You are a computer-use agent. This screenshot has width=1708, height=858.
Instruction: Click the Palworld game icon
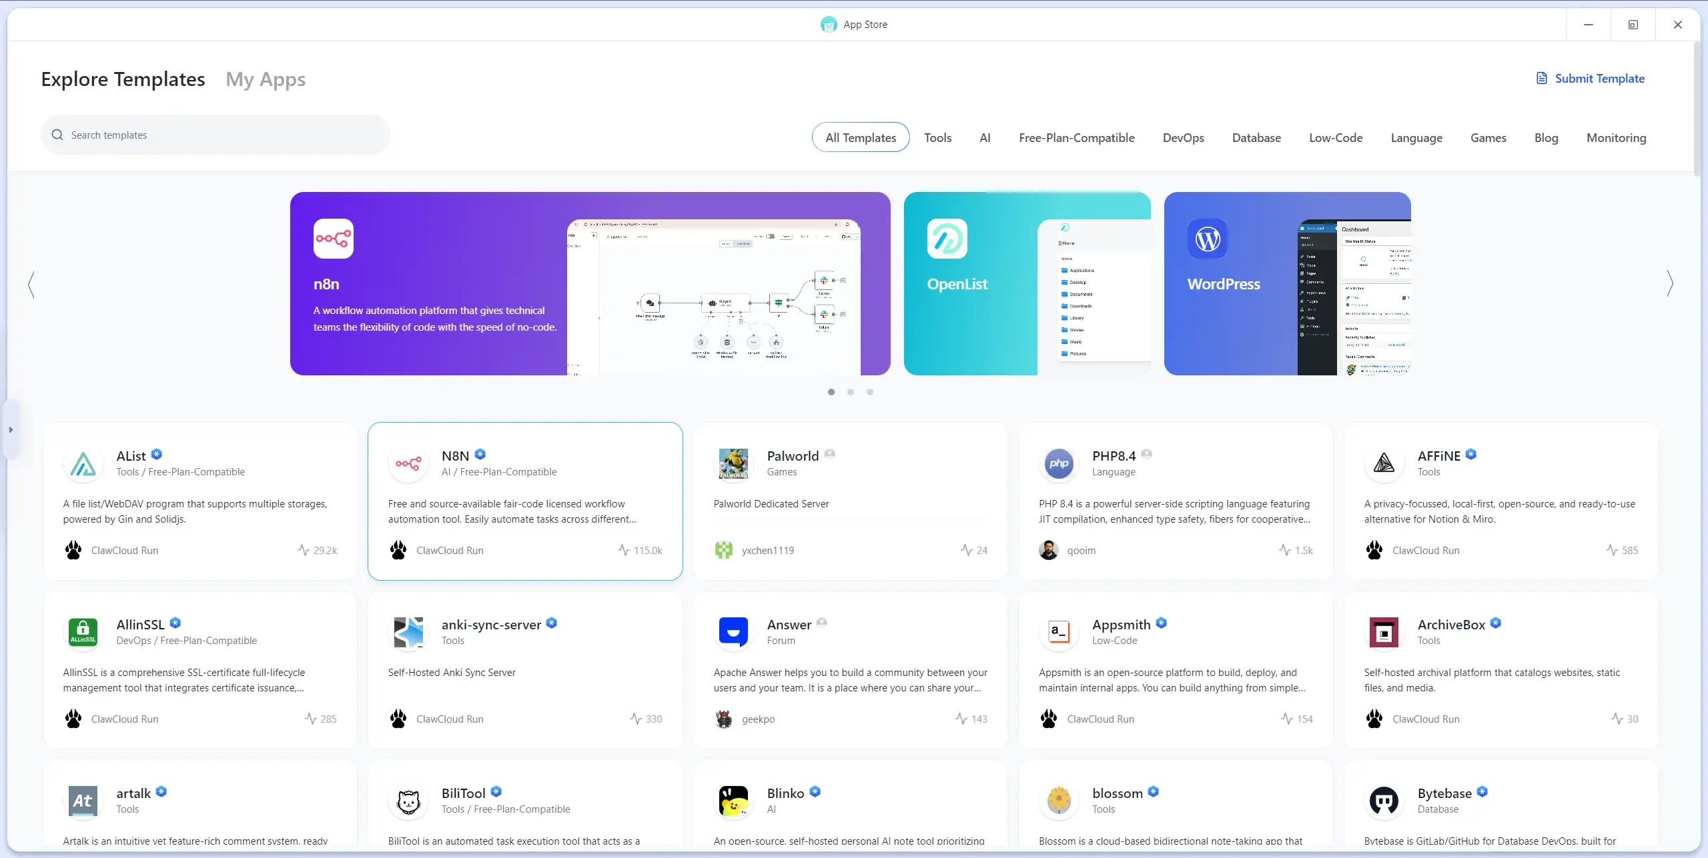[733, 465]
